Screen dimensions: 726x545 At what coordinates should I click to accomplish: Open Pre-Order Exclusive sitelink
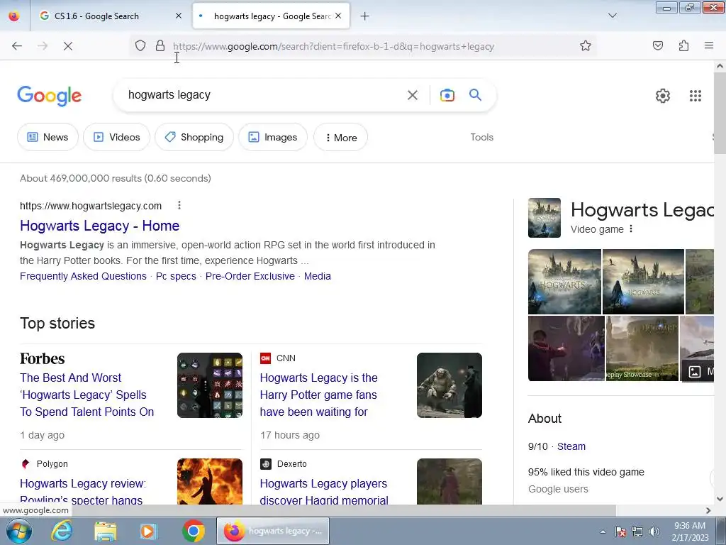(250, 276)
